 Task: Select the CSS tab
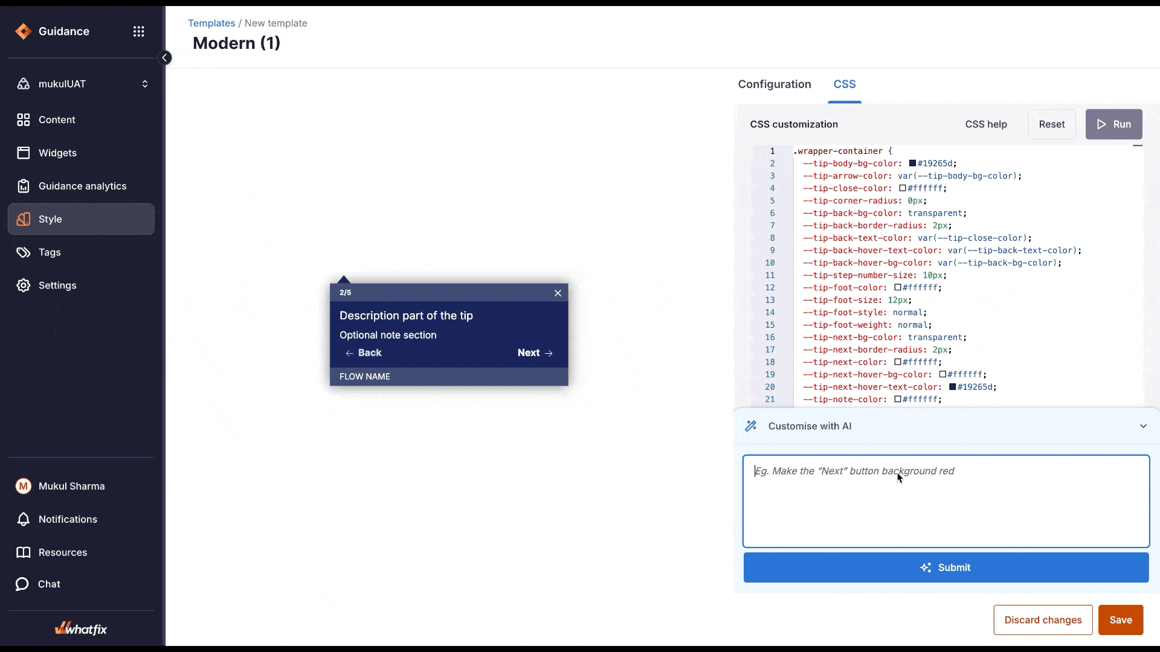pyautogui.click(x=844, y=85)
